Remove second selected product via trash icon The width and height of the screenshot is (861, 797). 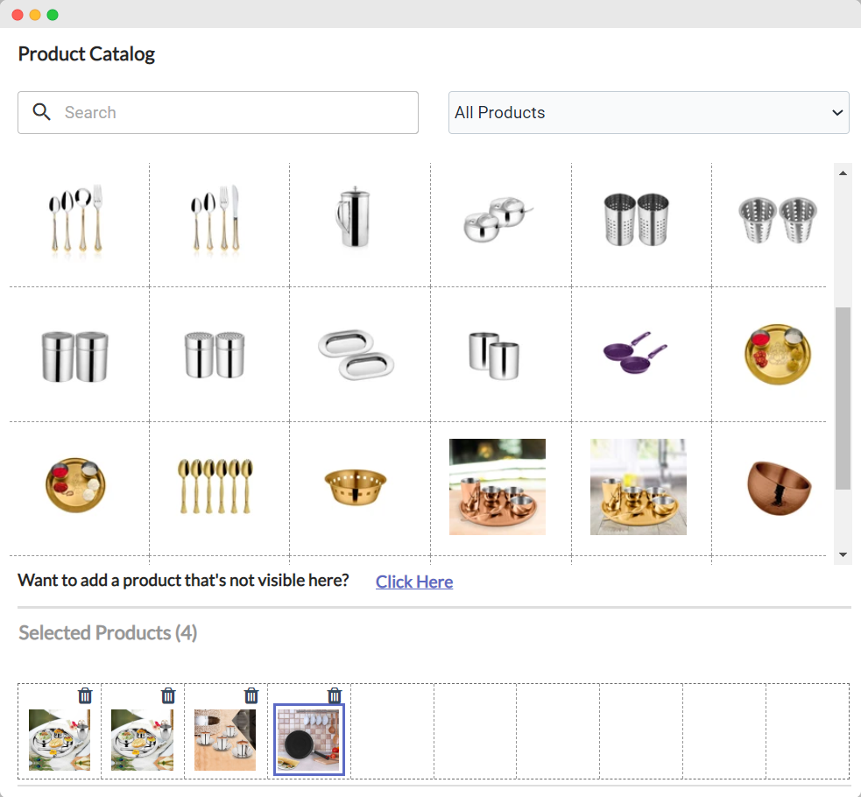168,695
